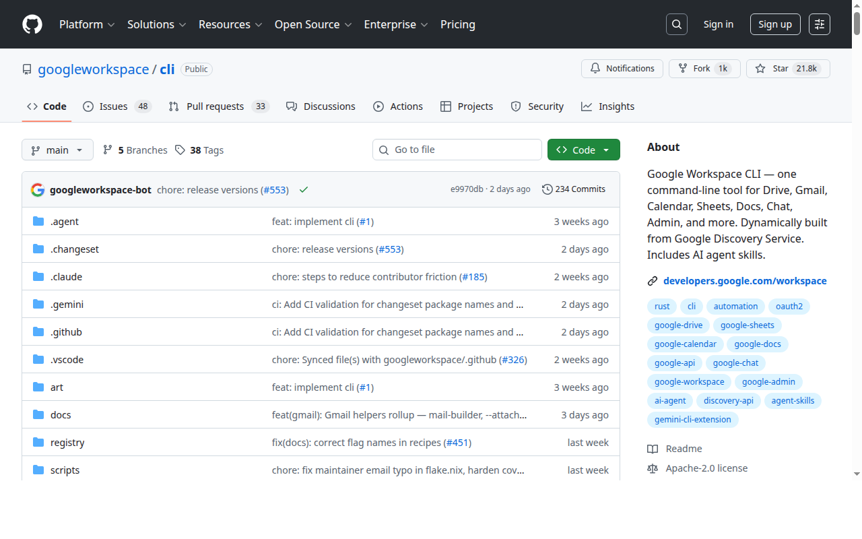Open the googleworkspace organization link
The image size is (862, 539).
click(93, 69)
